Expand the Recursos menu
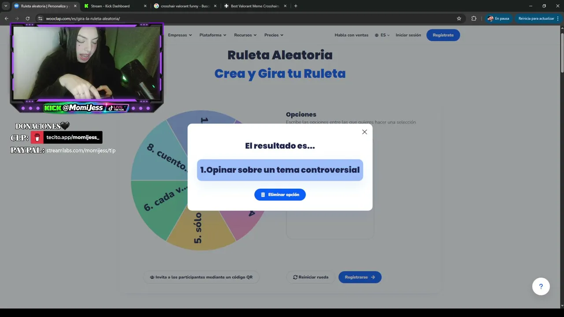This screenshot has height=317, width=564. (x=245, y=35)
